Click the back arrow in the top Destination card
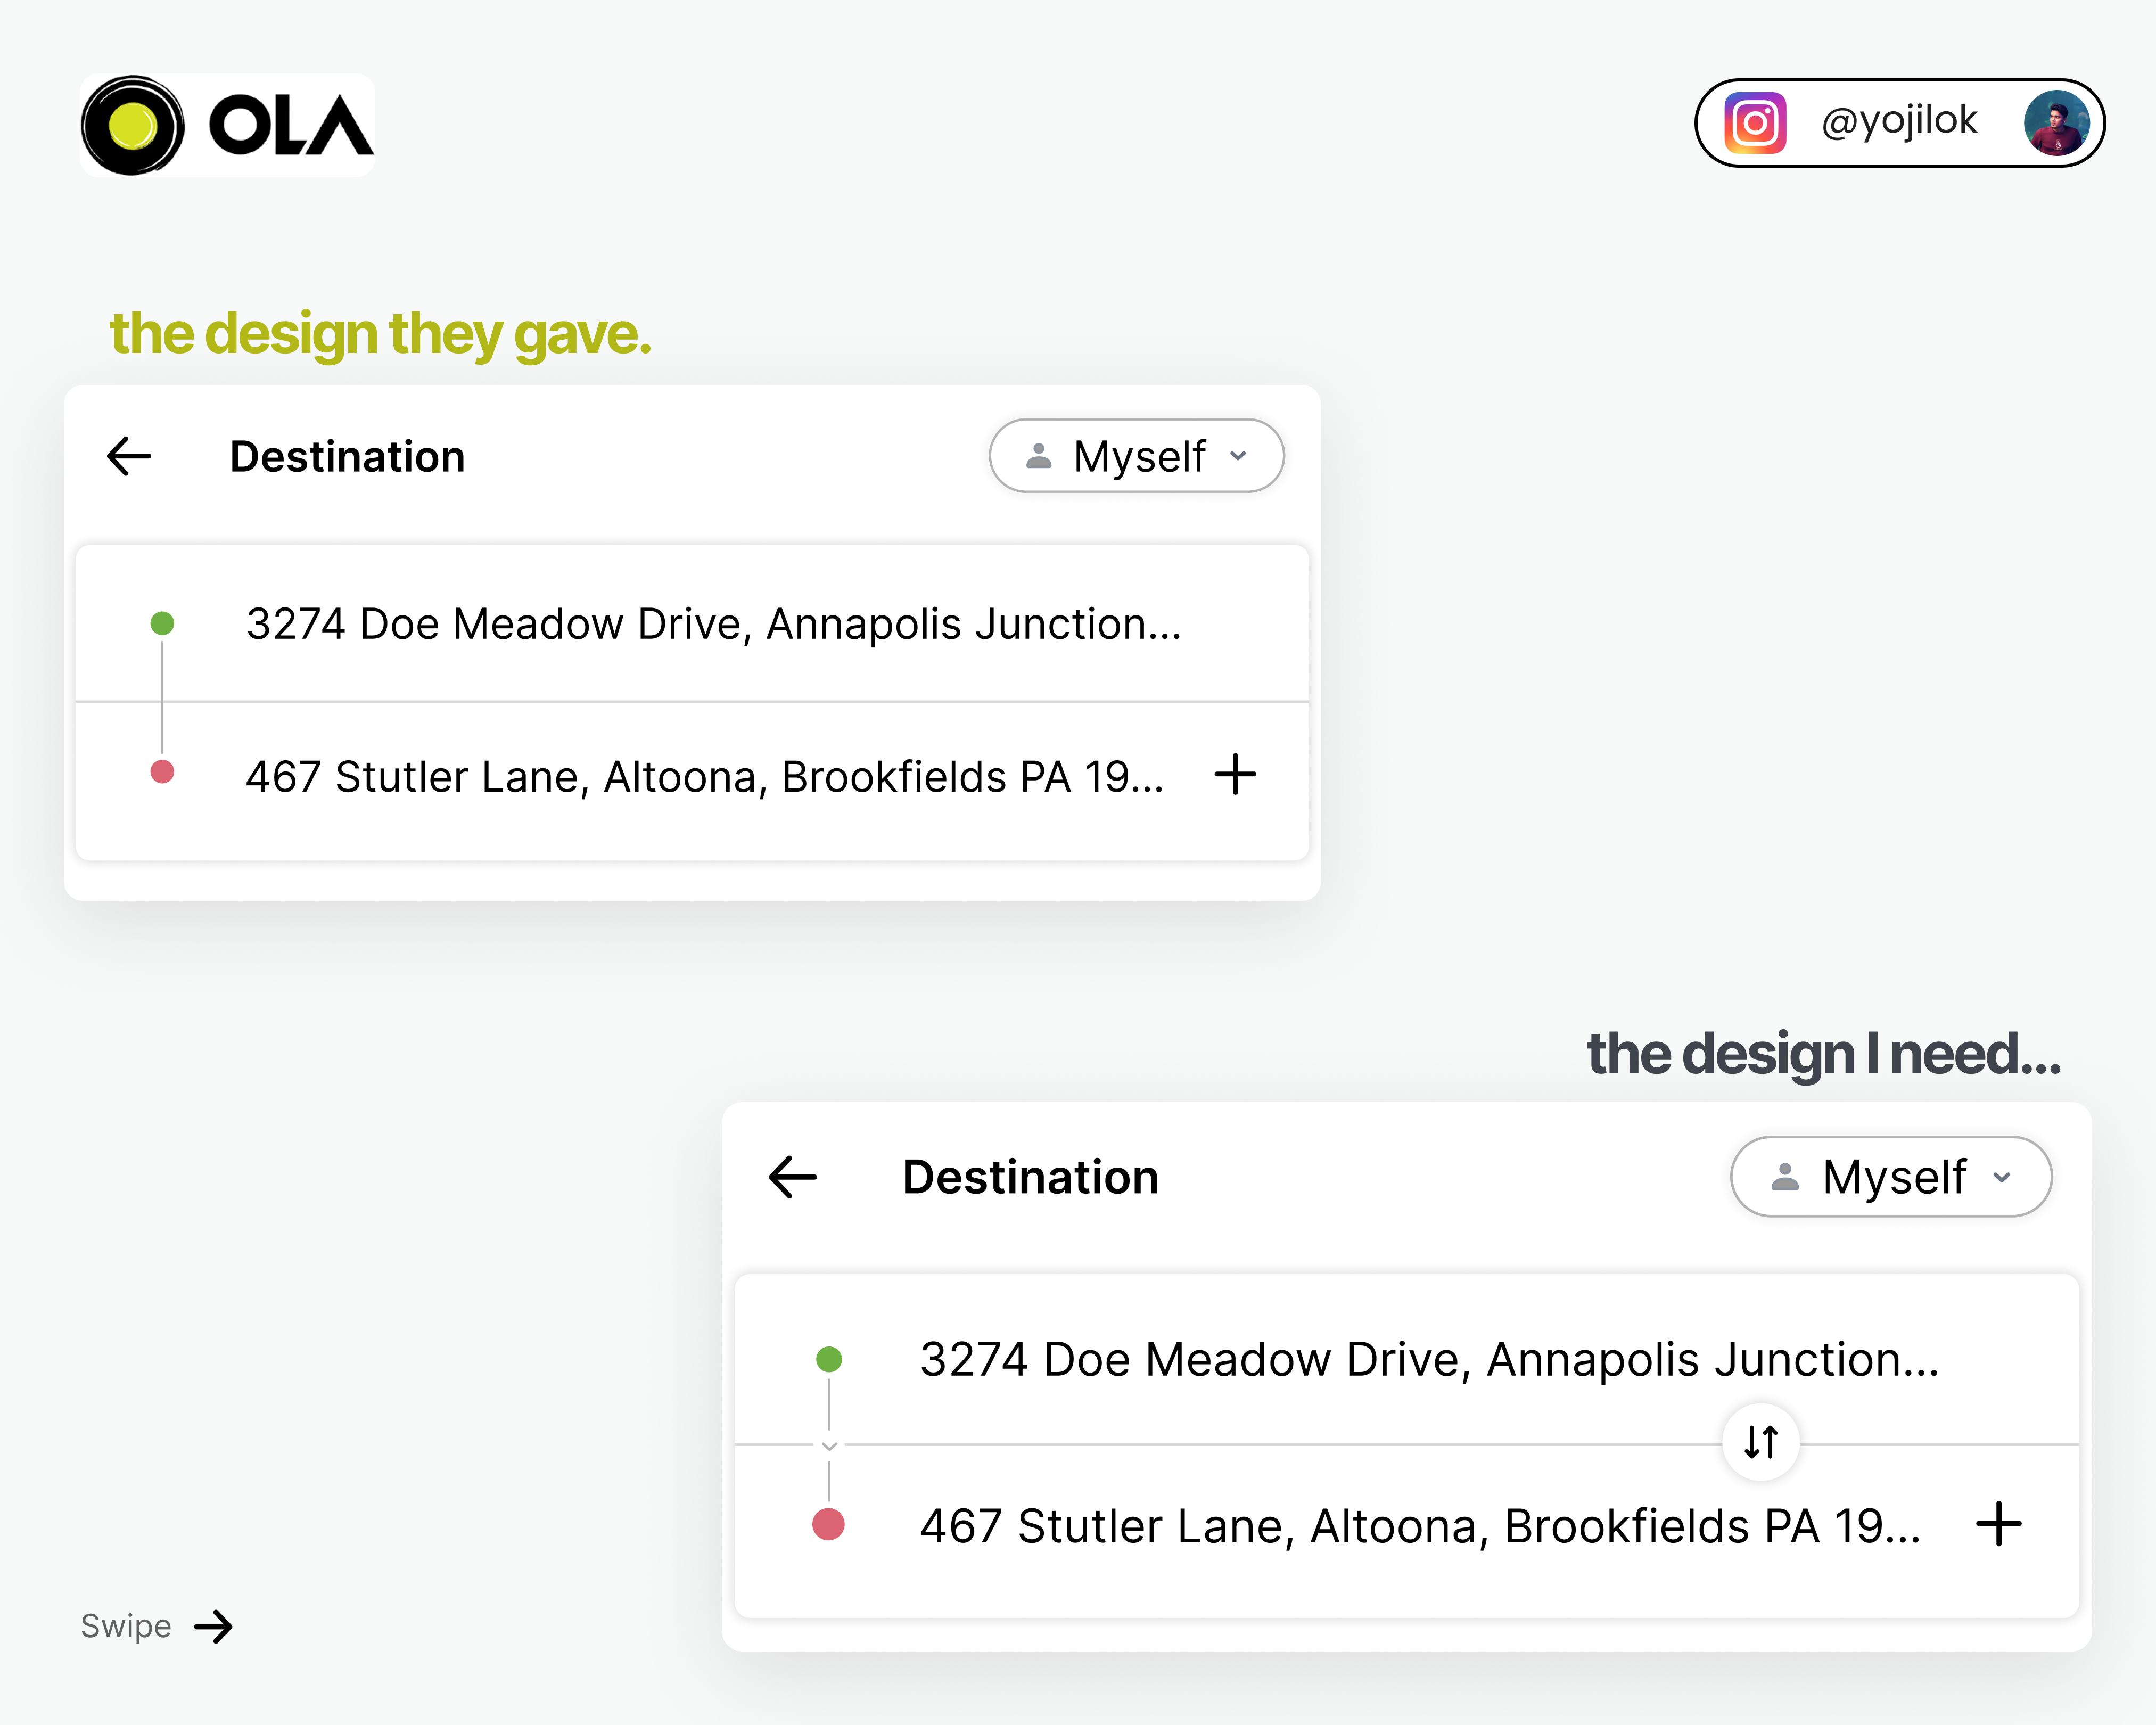This screenshot has width=2156, height=1725. [x=129, y=456]
